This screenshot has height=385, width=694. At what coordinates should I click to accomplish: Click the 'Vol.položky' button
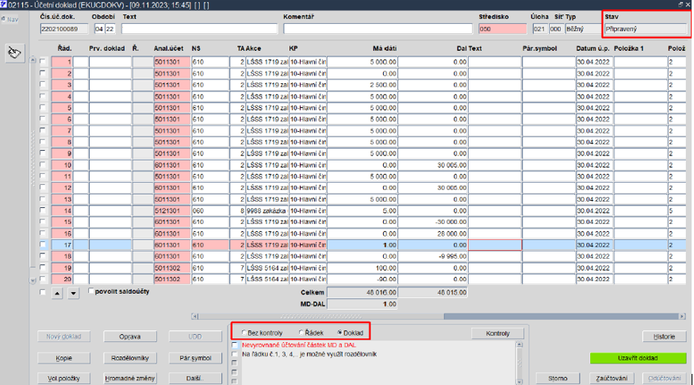pos(63,379)
